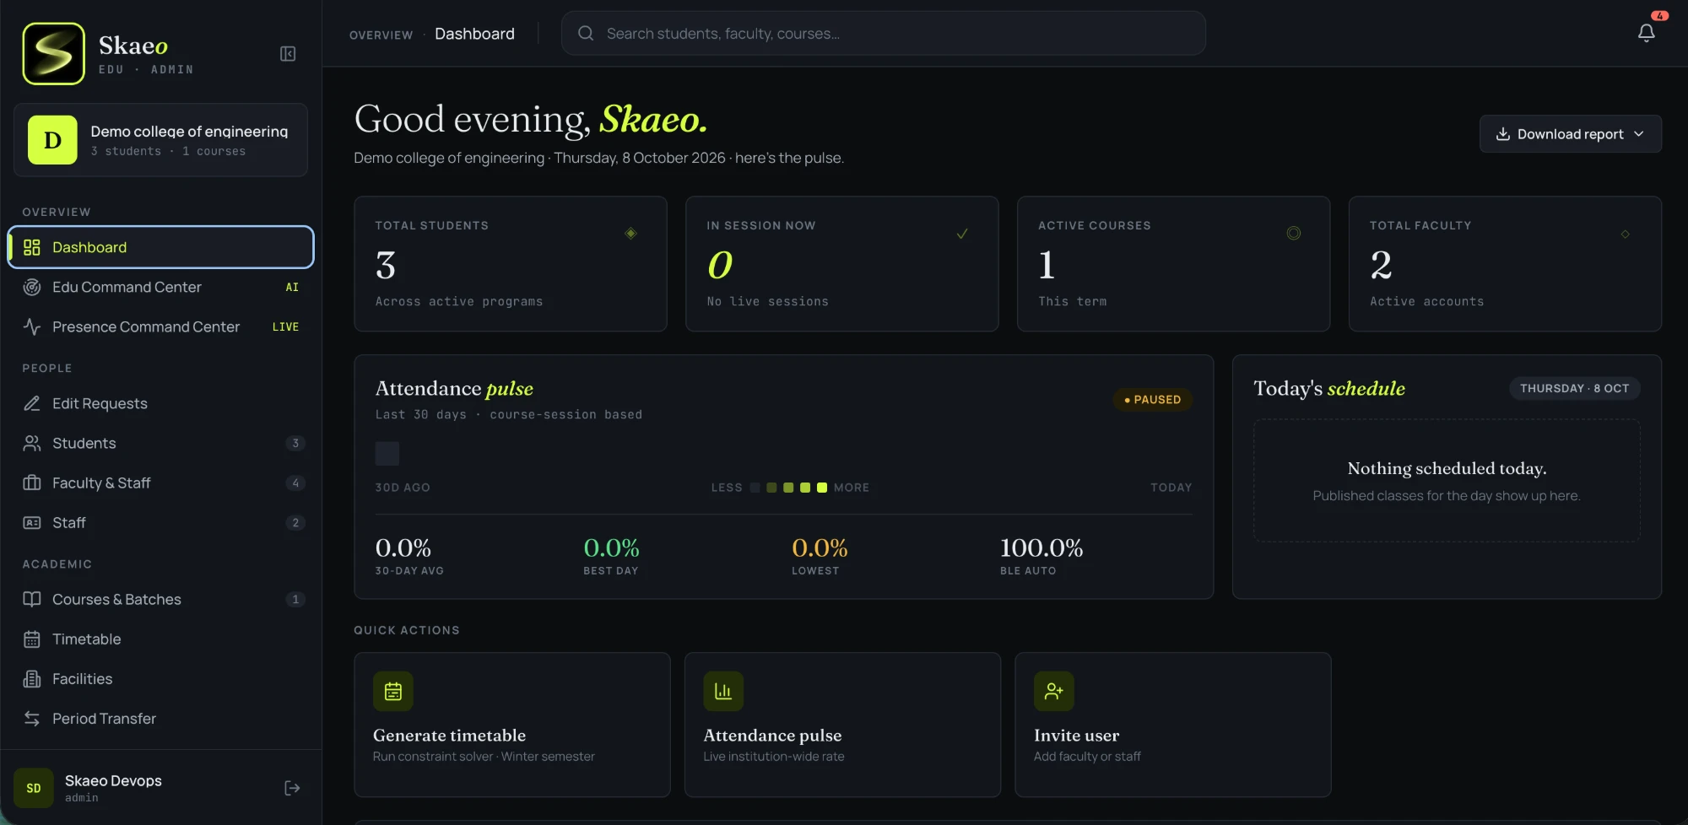
Task: Open the Timetable page
Action: pyautogui.click(x=160, y=639)
